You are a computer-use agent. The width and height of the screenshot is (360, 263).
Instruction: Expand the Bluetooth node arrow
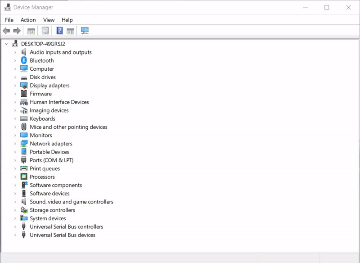tap(15, 61)
